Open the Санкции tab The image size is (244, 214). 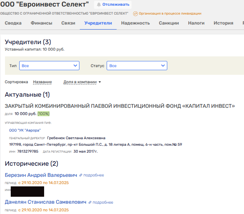click(x=169, y=23)
